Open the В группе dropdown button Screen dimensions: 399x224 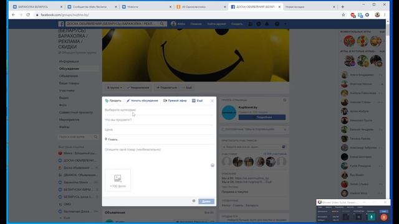[114, 88]
